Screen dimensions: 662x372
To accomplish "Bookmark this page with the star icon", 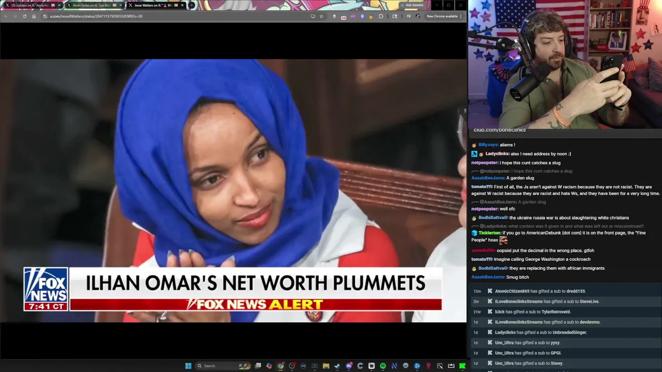I will [x=321, y=16].
